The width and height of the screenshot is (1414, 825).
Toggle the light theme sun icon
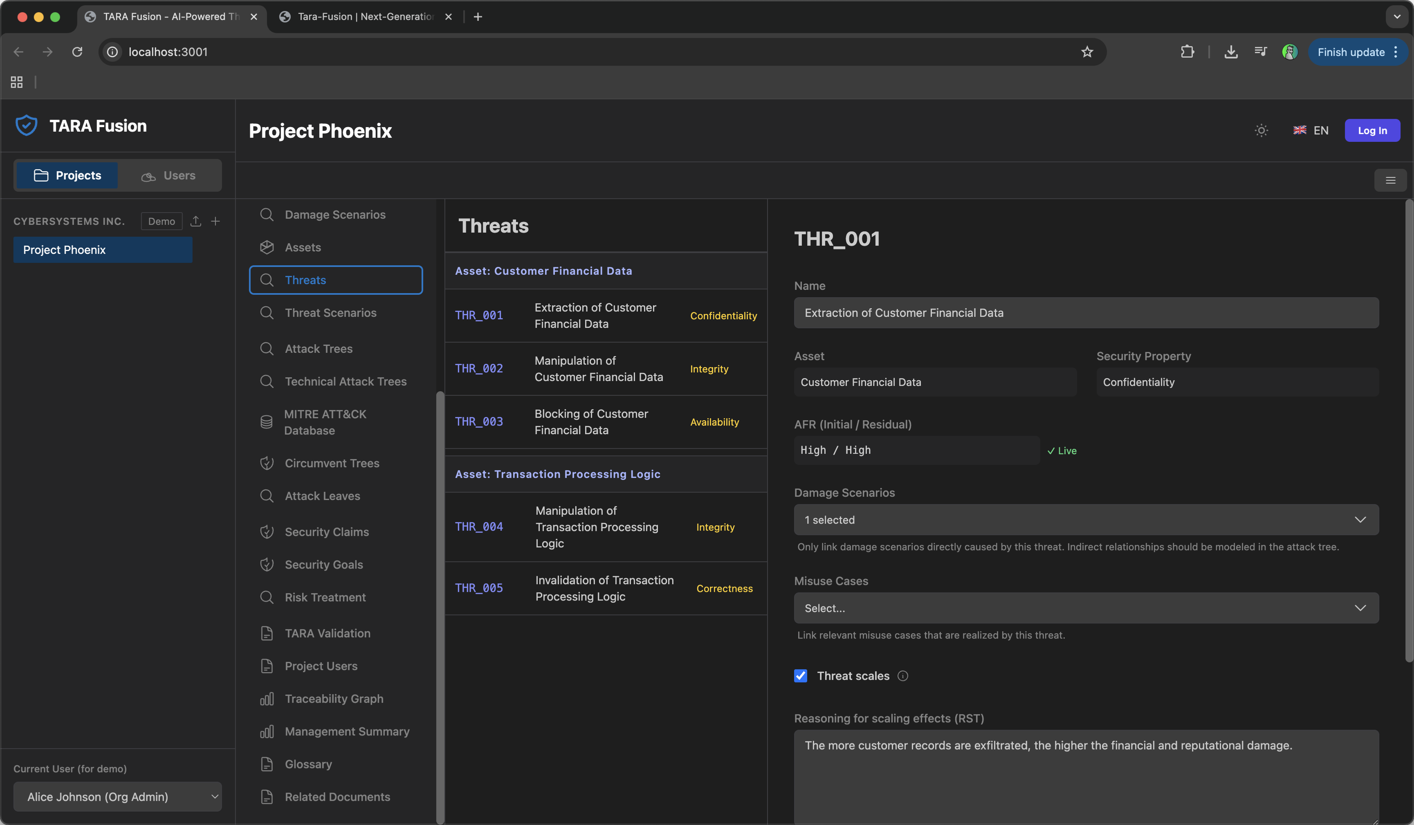(x=1261, y=130)
